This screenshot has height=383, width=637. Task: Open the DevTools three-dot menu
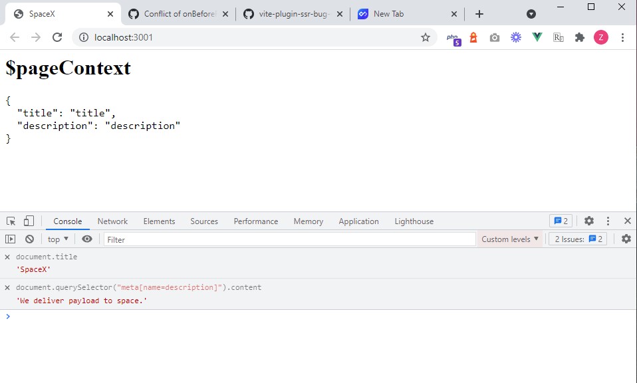[x=608, y=220]
